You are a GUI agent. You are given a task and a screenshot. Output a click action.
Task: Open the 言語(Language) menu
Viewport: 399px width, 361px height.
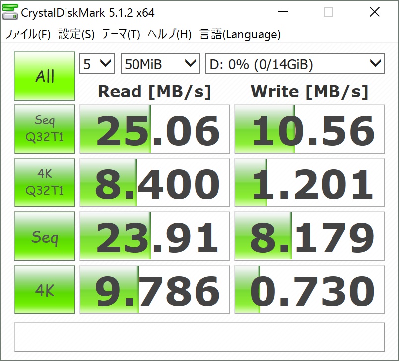(240, 34)
